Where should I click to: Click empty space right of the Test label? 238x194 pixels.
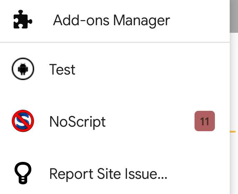[152, 69]
